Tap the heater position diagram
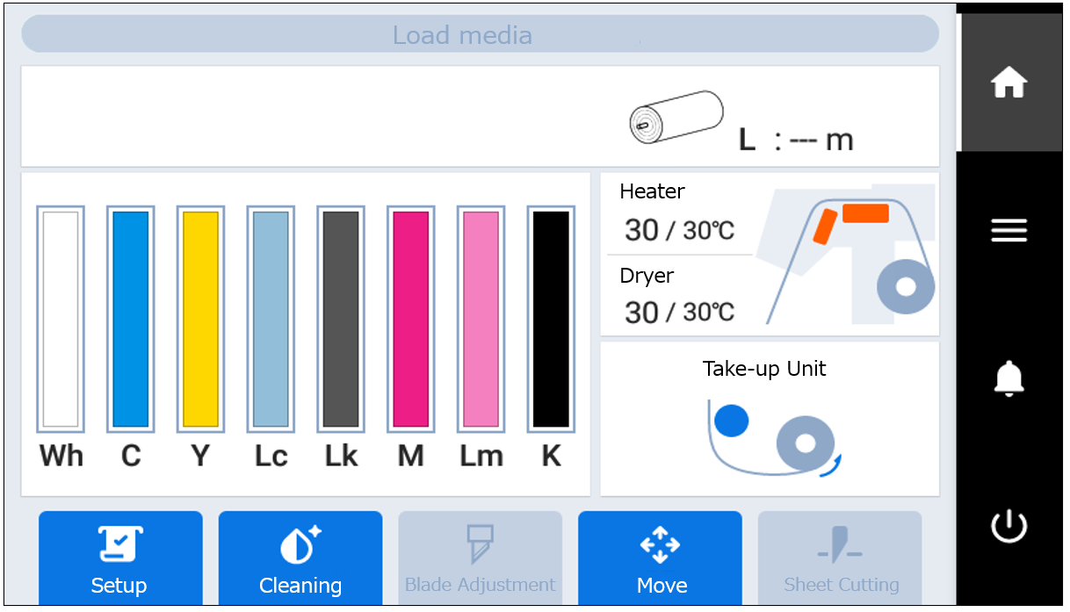Image resolution: width=1070 pixels, height=612 pixels. pos(847,255)
